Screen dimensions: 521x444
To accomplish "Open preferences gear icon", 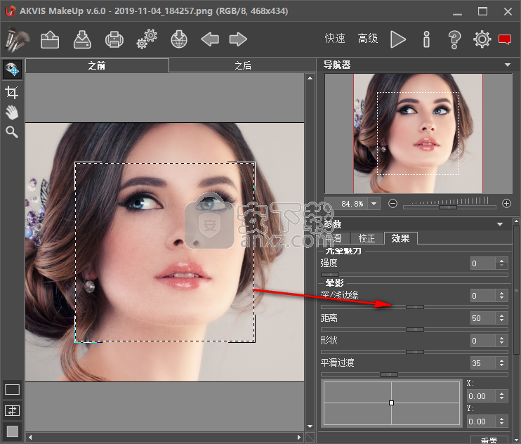I will pyautogui.click(x=482, y=39).
